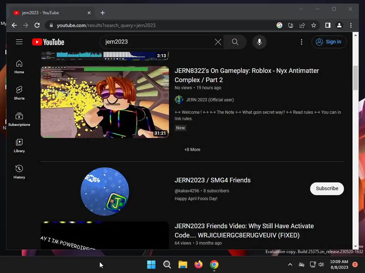Click the Sign in button
The height and width of the screenshot is (273, 365).
pos(329,42)
